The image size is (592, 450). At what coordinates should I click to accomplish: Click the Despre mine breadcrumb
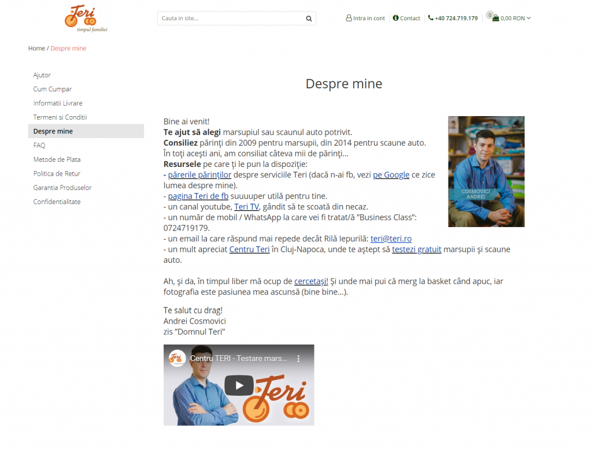68,49
